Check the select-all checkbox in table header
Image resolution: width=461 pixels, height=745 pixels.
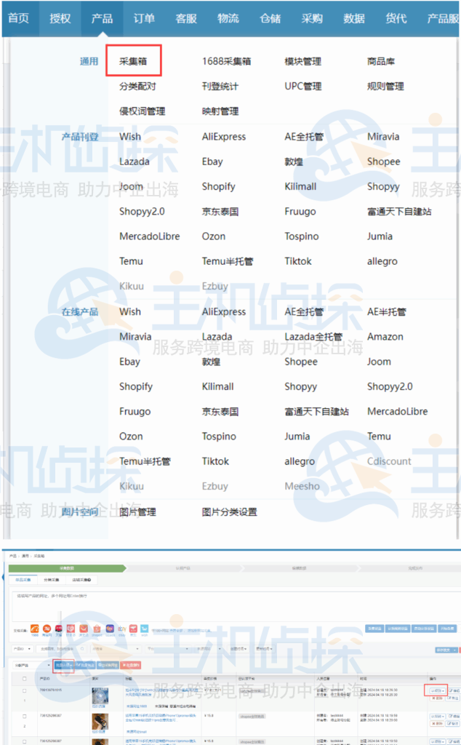click(x=25, y=678)
